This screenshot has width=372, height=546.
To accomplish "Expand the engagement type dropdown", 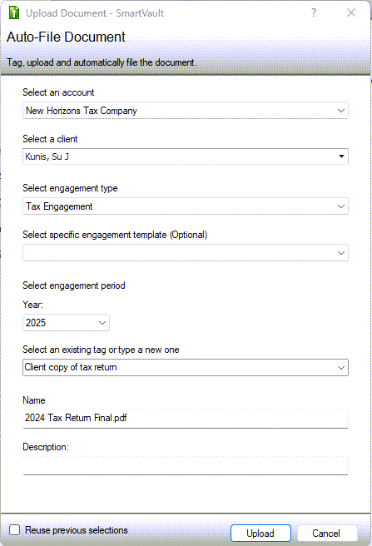I will (x=186, y=206).
